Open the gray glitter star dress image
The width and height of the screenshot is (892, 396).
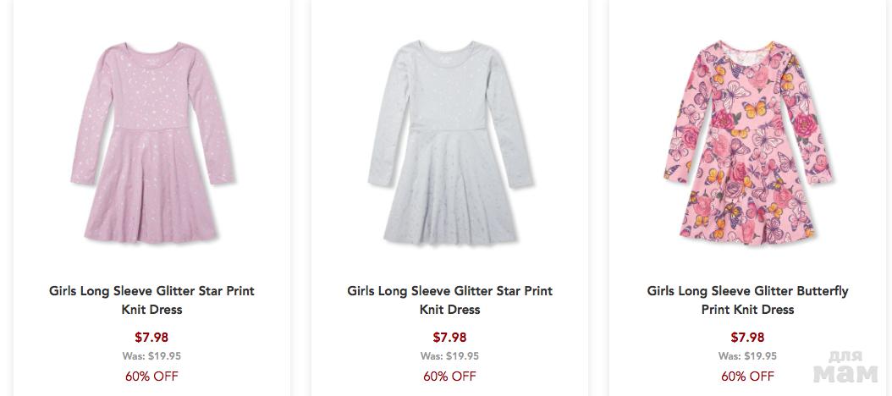(449, 135)
